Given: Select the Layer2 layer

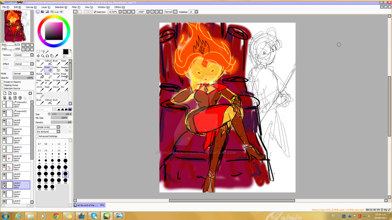Looking at the screenshot, I should click(16, 185).
